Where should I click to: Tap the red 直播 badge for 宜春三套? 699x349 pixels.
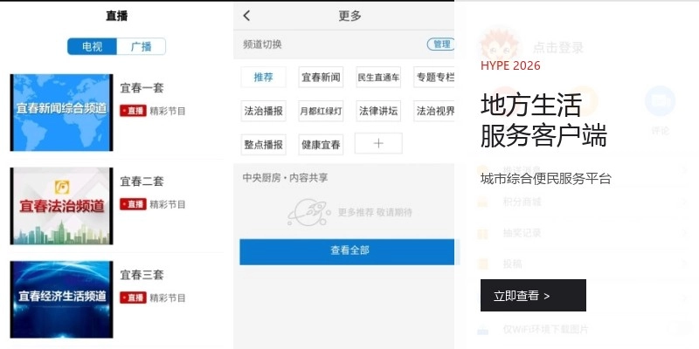point(133,298)
